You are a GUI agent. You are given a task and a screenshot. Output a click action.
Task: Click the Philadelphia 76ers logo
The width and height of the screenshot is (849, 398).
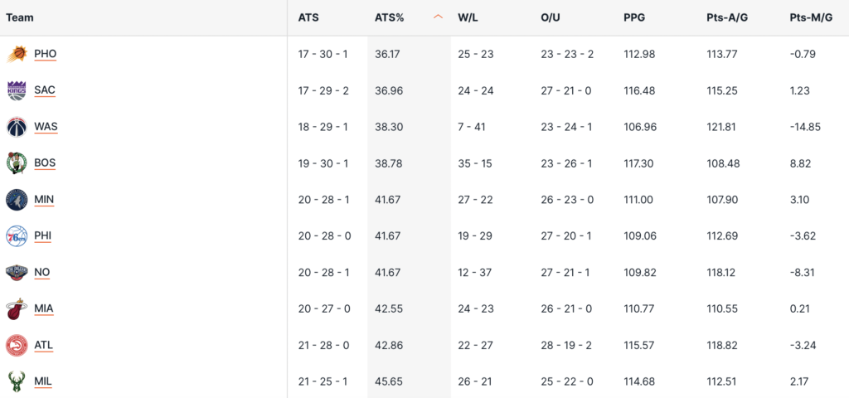pyautogui.click(x=17, y=236)
